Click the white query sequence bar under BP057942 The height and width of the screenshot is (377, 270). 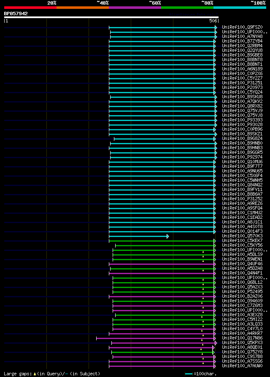(111, 17)
